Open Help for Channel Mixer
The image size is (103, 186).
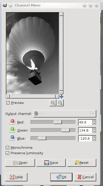tap(16, 177)
